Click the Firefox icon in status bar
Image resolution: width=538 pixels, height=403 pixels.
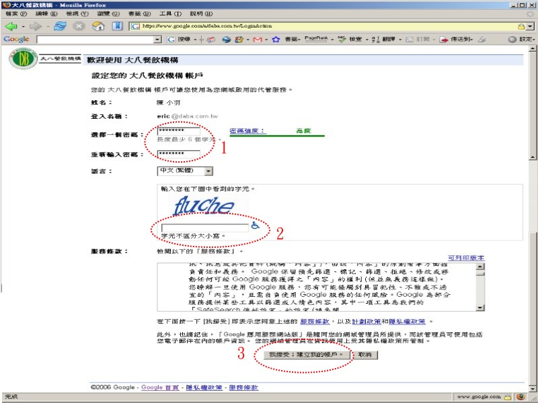click(x=521, y=397)
